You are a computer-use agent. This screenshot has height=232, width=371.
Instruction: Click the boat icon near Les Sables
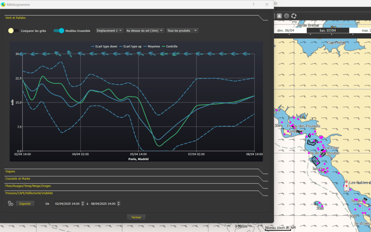pyautogui.click(x=346, y=185)
